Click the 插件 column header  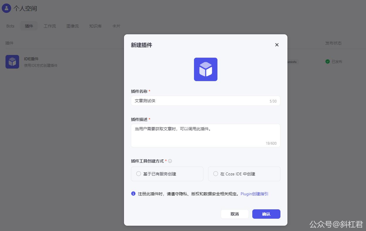click(9, 43)
